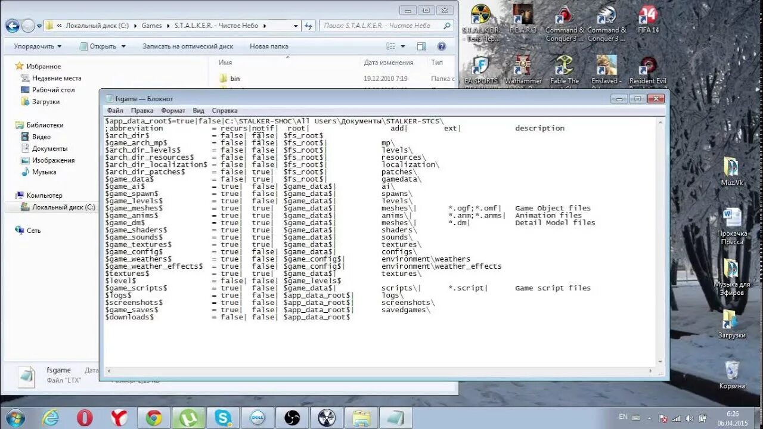Launch the S.T.A.L.K.E.R. Тень Чернобыля desktop shortcut

point(480,23)
